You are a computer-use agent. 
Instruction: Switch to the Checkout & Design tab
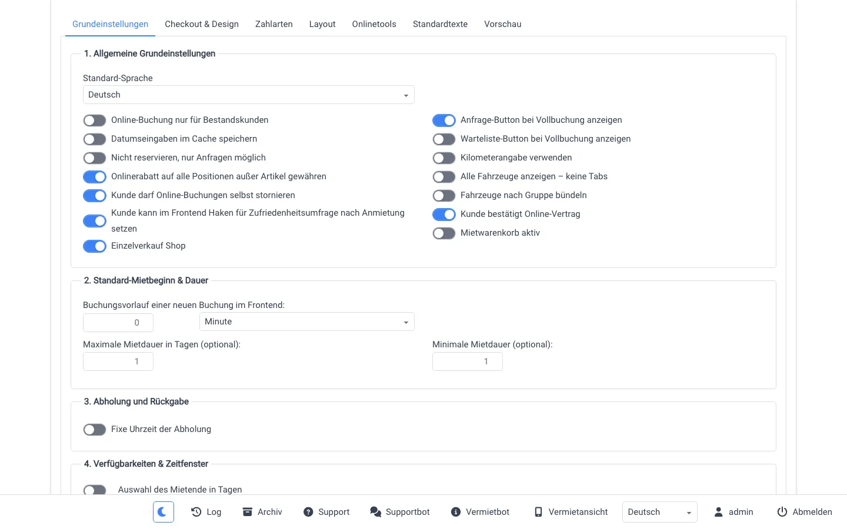(202, 24)
